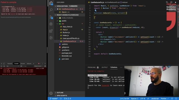Click the DevTools console Filter field

[28, 66]
